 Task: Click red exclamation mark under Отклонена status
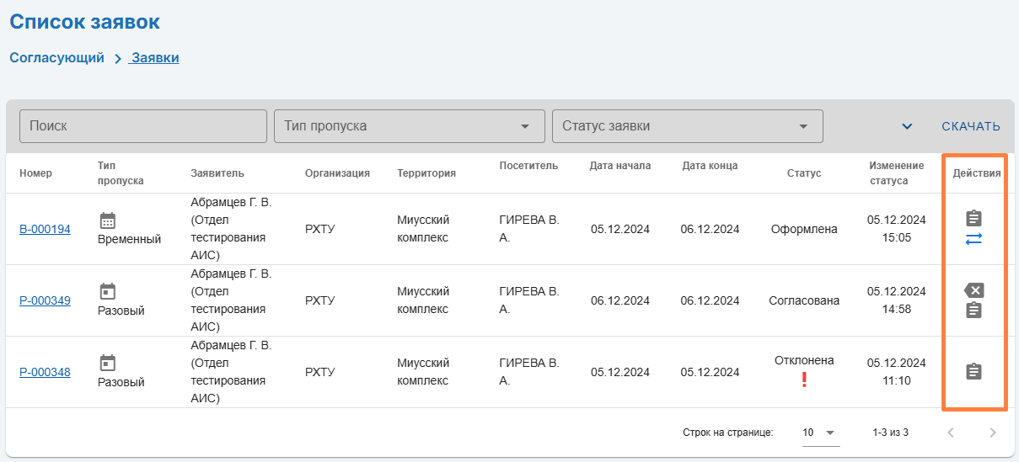[804, 380]
